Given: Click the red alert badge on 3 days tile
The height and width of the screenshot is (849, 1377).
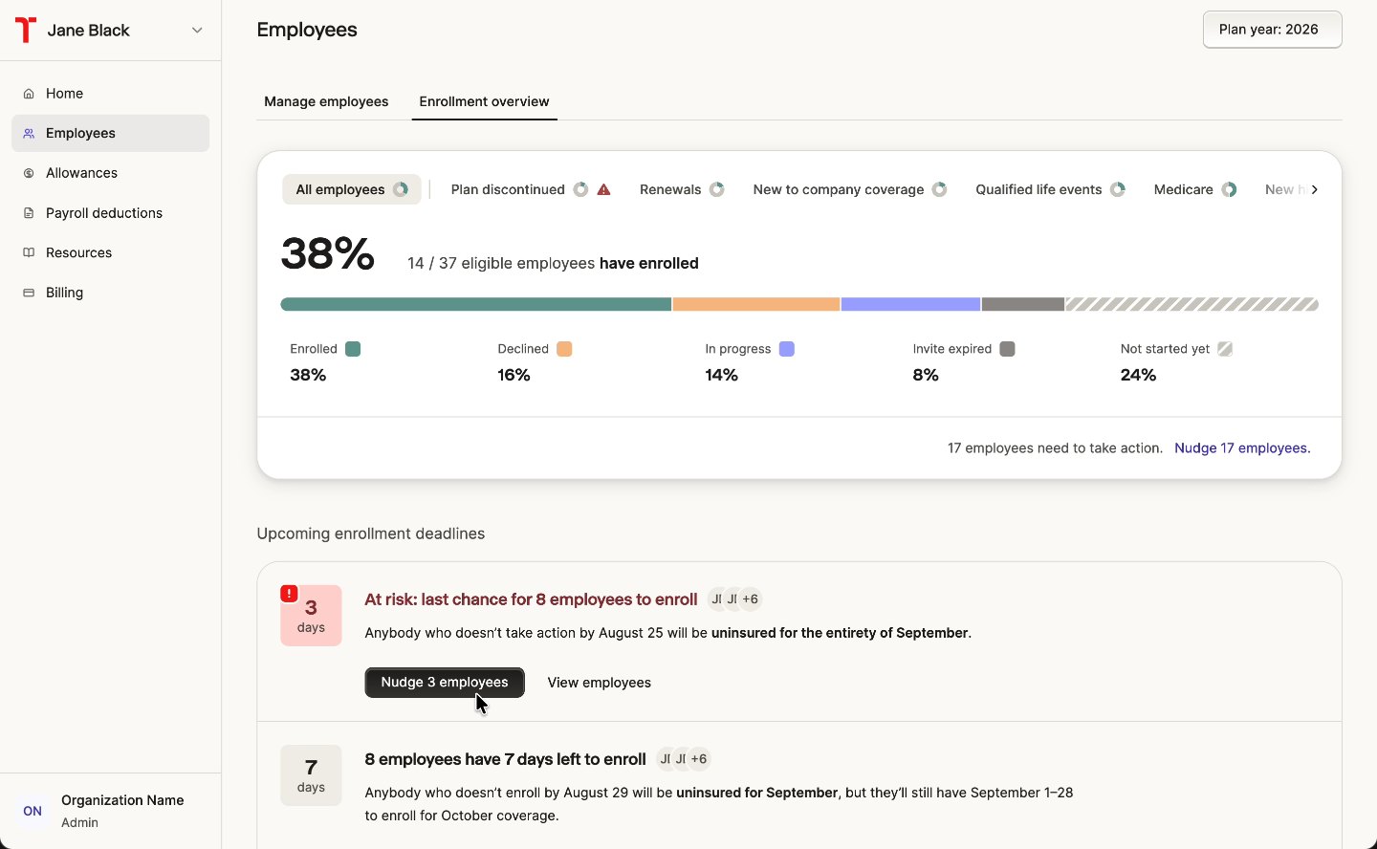Looking at the screenshot, I should [289, 594].
